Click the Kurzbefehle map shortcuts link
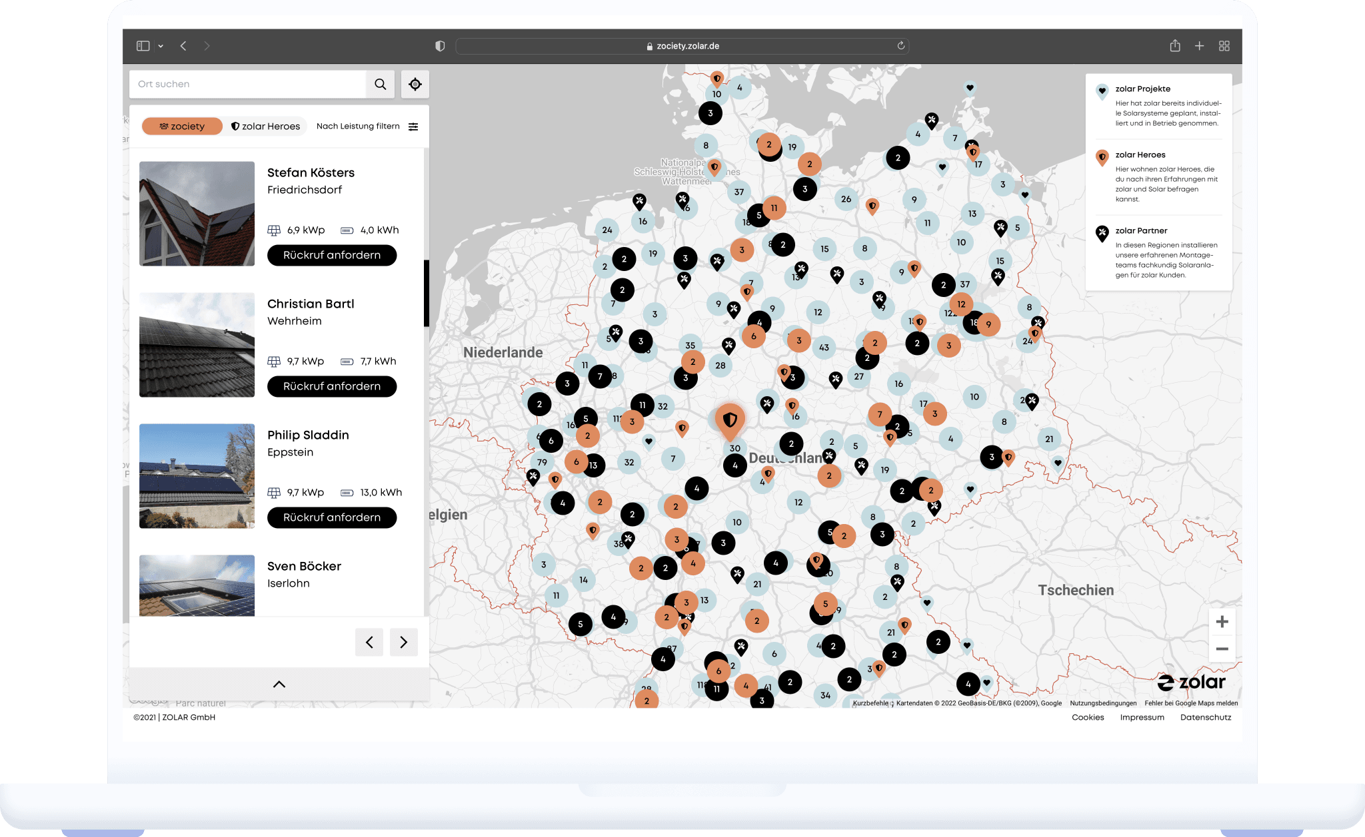The width and height of the screenshot is (1365, 837). click(x=870, y=703)
